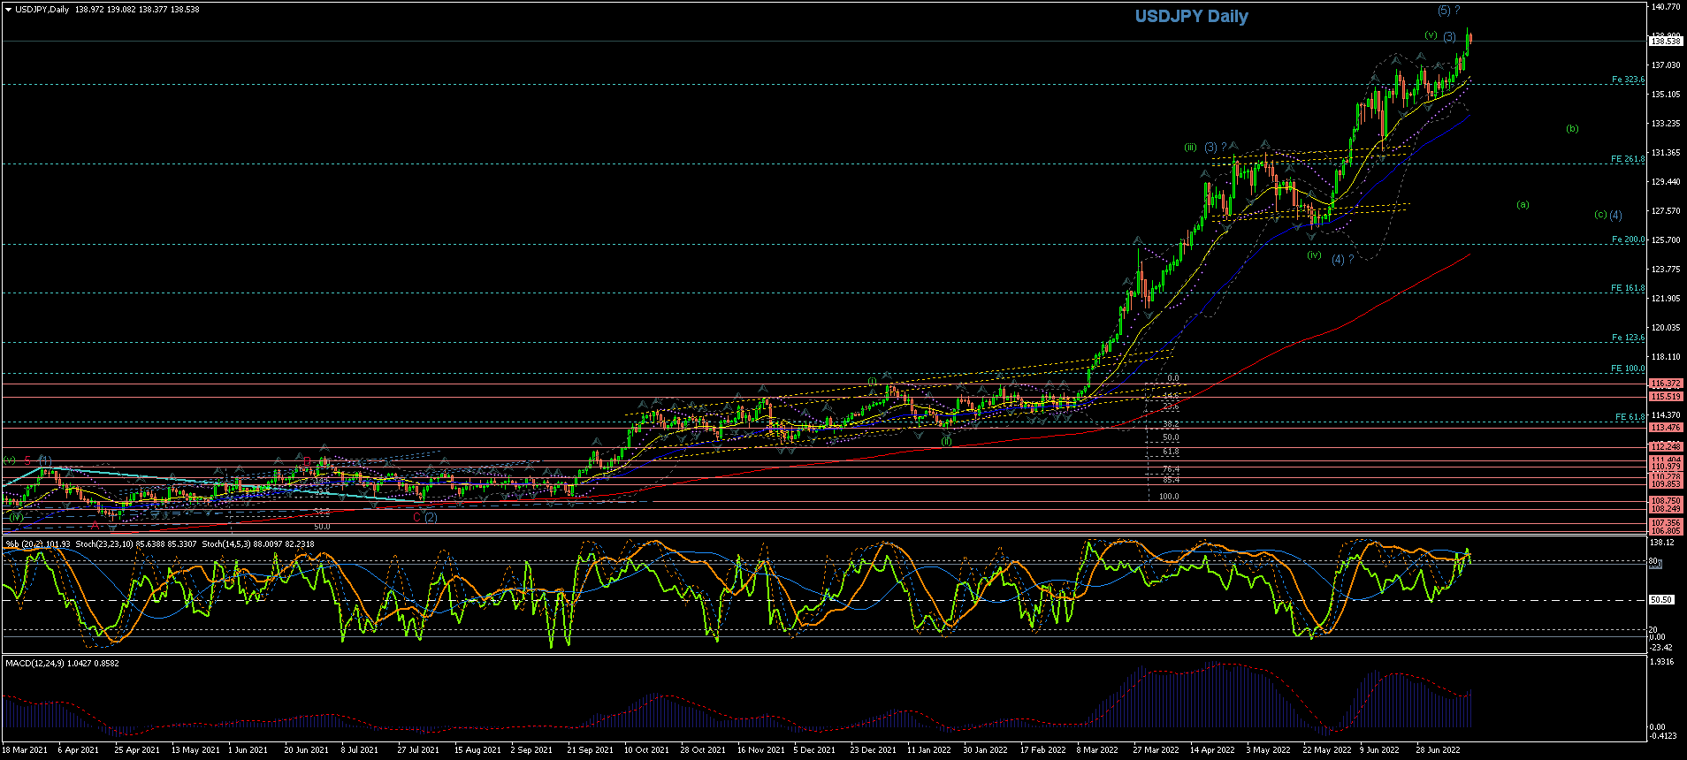Select the green (a) wave label
Screen dimensions: 1687x760
coord(1523,205)
